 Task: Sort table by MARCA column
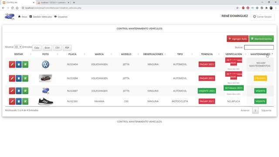[99, 54]
